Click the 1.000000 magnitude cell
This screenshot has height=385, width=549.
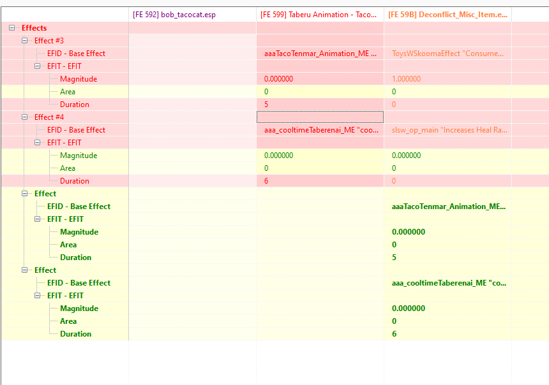[447, 79]
